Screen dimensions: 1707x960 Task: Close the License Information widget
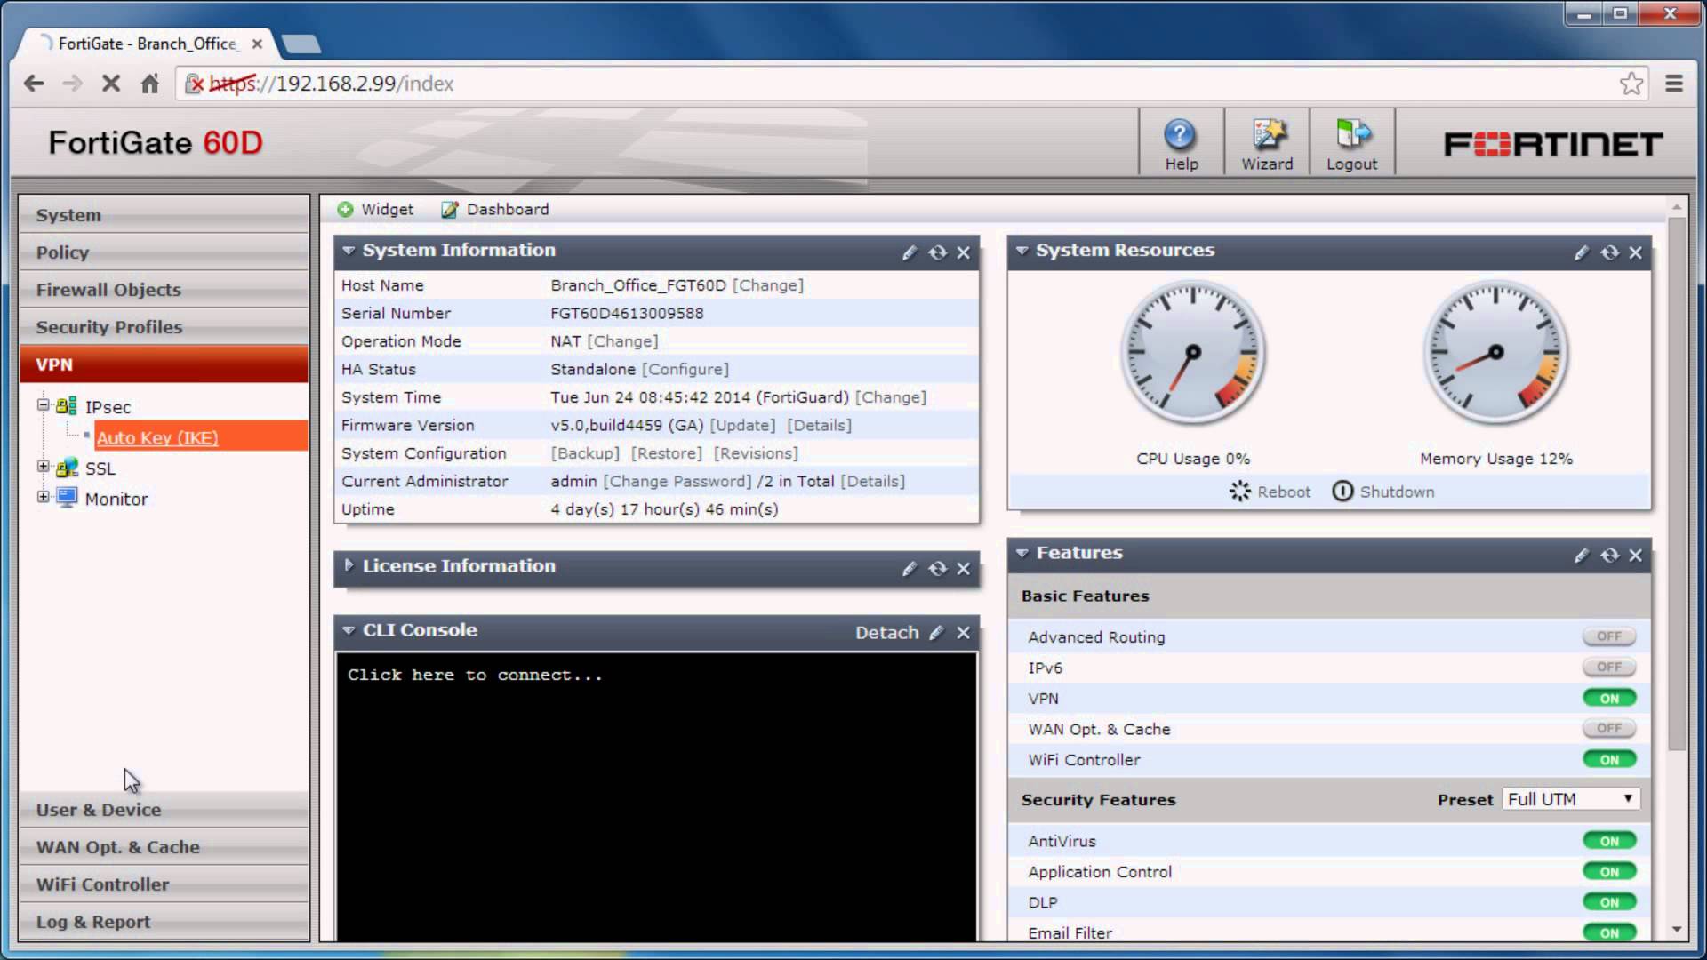(963, 569)
